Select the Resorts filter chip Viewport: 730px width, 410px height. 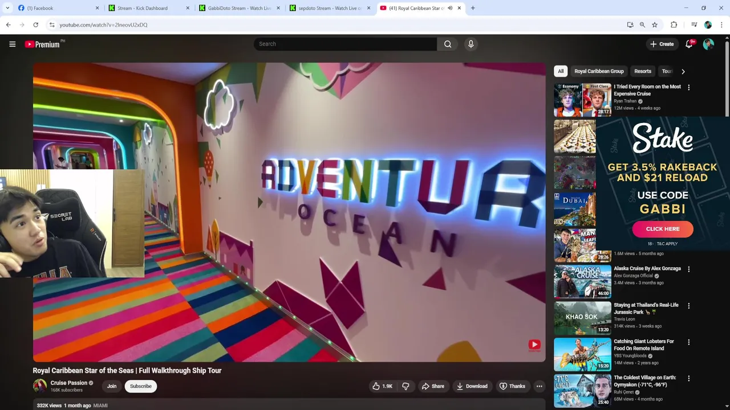(643, 71)
